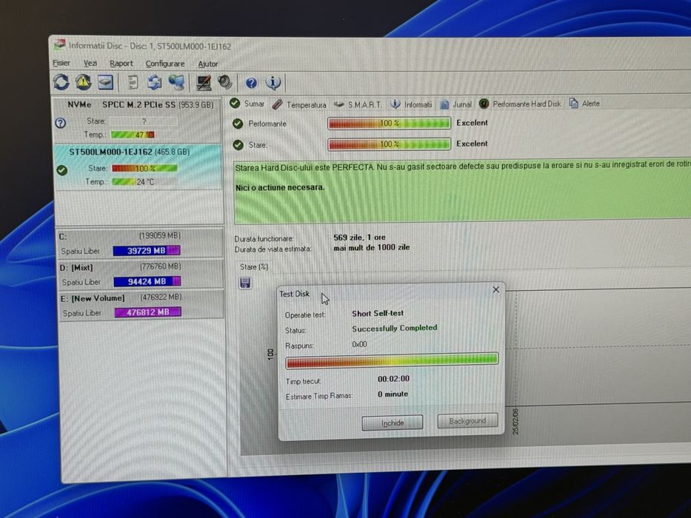Click the Test Disk dialog title bar
The width and height of the screenshot is (691, 518).
coord(384,292)
